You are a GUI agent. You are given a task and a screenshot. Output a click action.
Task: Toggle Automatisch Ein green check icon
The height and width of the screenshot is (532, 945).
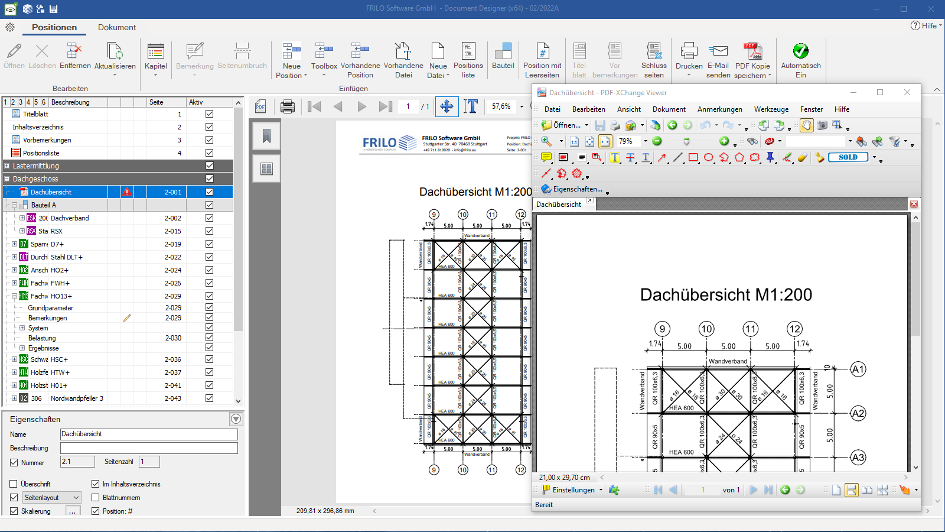coord(801,51)
